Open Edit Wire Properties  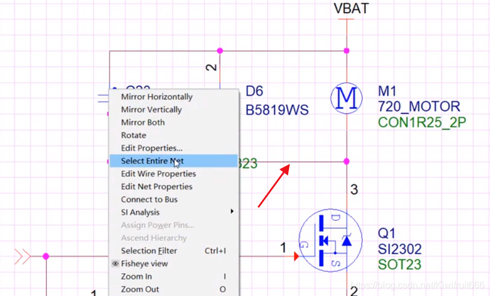click(158, 174)
